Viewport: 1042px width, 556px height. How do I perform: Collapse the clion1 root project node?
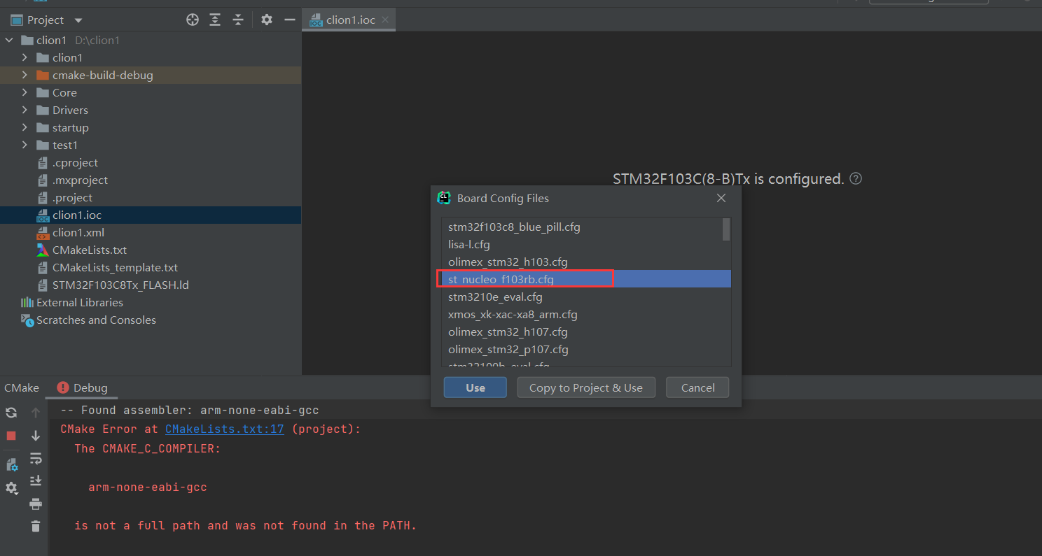9,41
